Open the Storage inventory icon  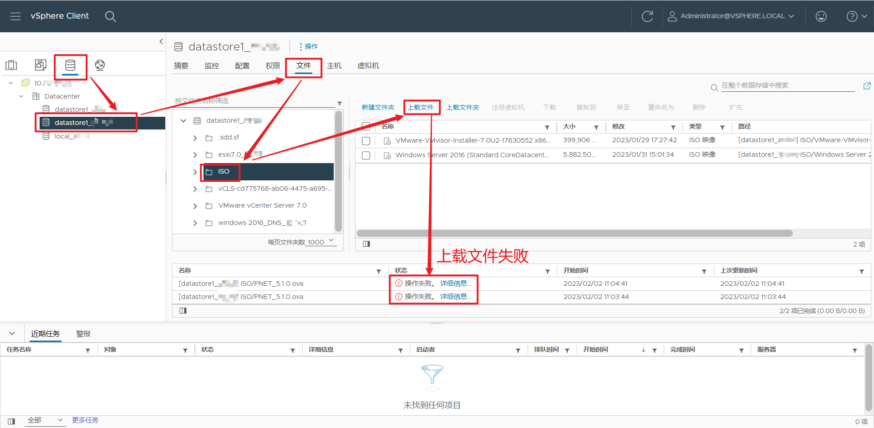[x=71, y=66]
